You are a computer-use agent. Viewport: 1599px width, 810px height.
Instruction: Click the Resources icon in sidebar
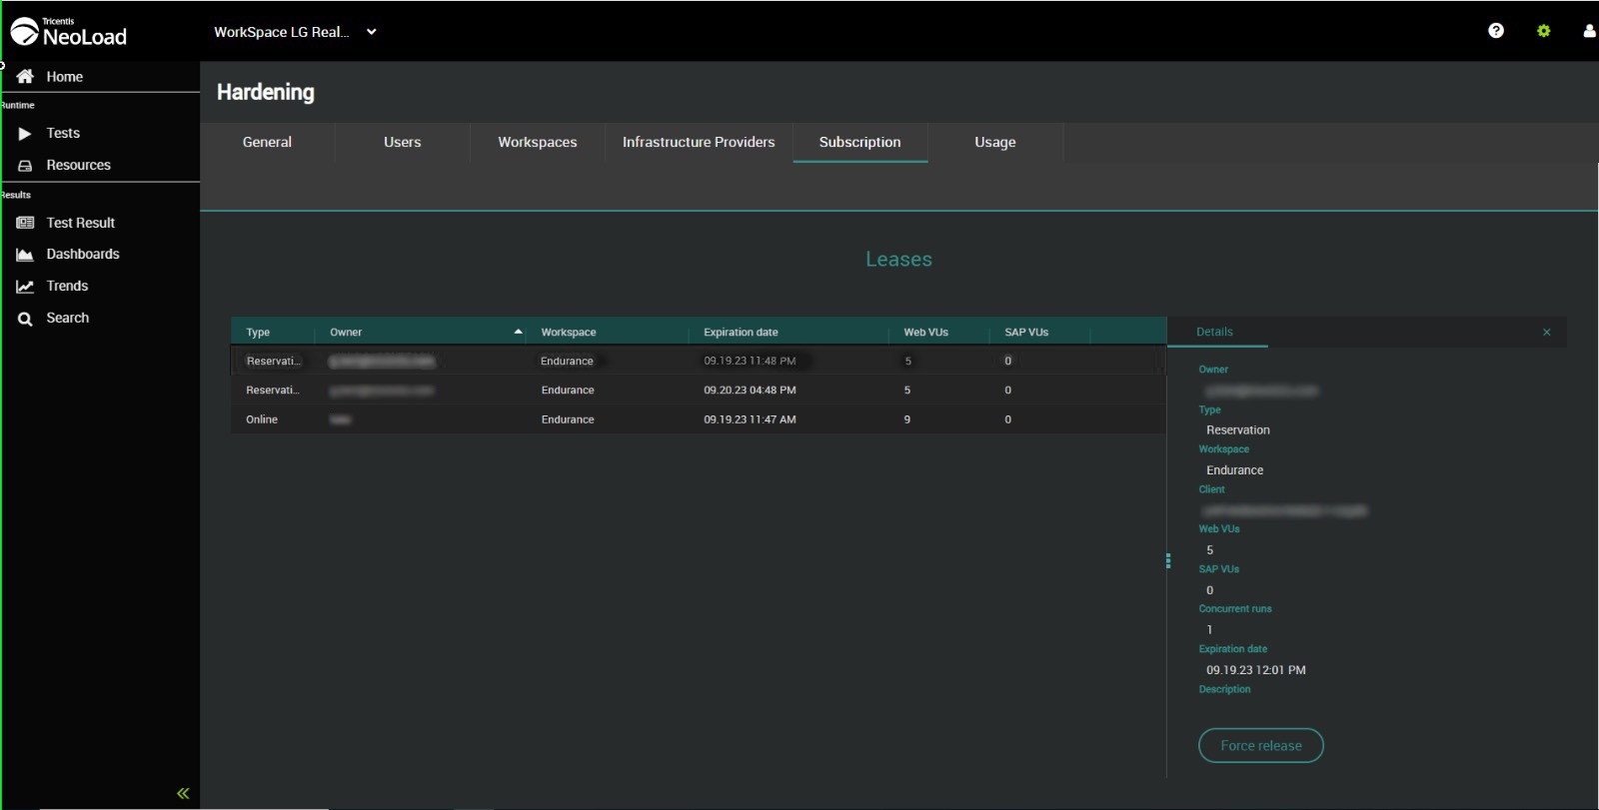(25, 166)
